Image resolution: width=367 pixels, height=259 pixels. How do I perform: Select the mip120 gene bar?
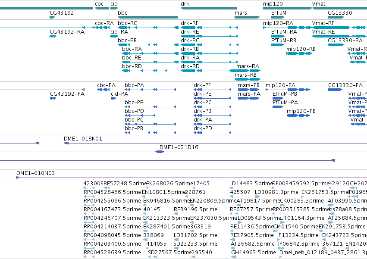coord(287,8)
